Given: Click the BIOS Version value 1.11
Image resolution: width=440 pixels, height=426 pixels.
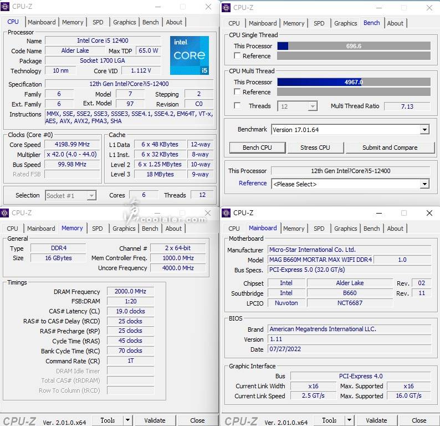Looking at the screenshot, I should click(x=349, y=339).
